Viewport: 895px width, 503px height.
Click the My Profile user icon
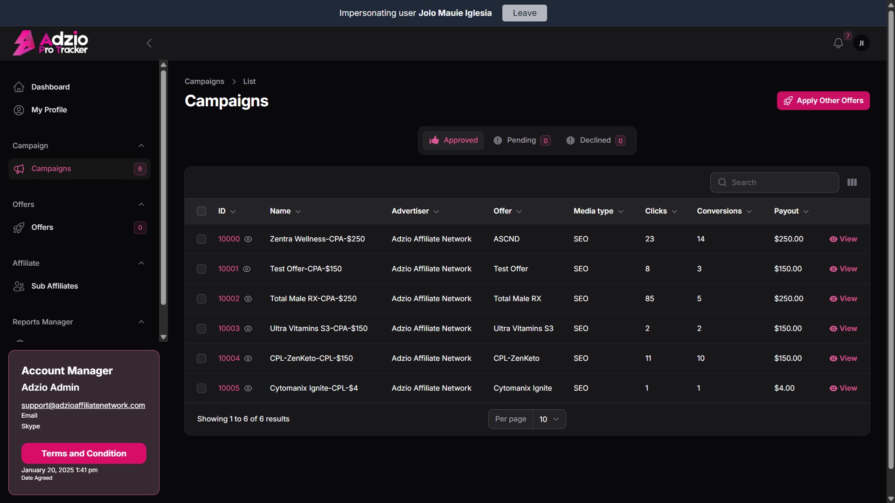(x=19, y=110)
